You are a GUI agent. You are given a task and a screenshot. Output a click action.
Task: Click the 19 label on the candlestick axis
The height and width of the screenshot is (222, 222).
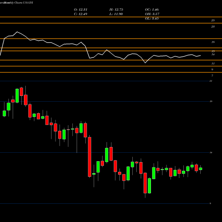coord(211,101)
